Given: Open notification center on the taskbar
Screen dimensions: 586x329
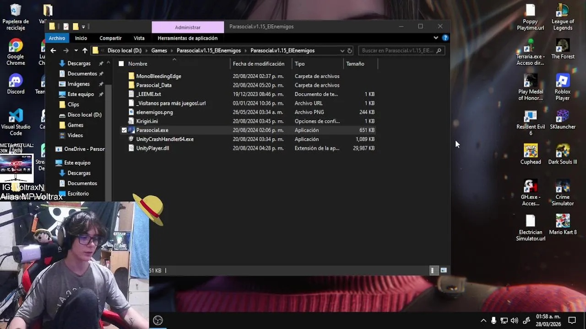Looking at the screenshot, I should pyautogui.click(x=572, y=320).
